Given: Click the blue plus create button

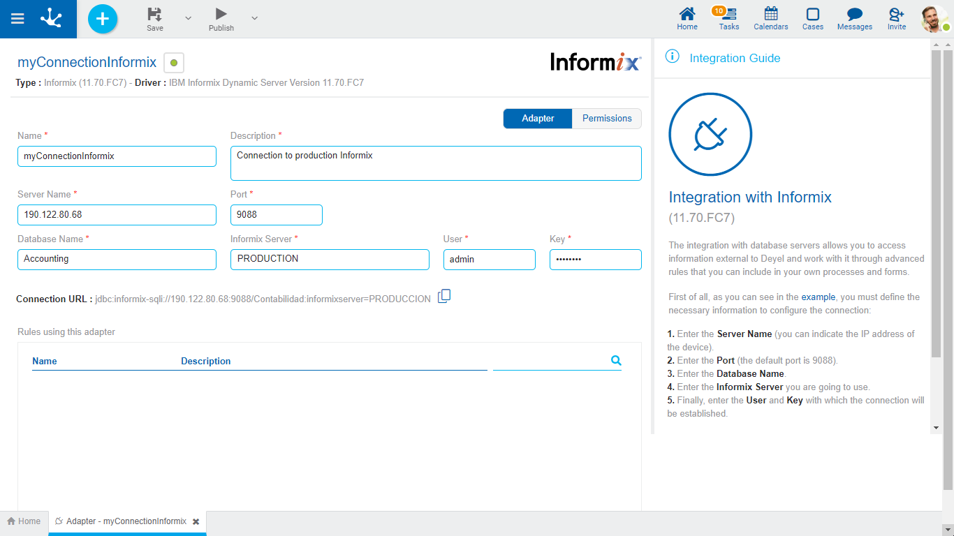Looking at the screenshot, I should 103,19.
